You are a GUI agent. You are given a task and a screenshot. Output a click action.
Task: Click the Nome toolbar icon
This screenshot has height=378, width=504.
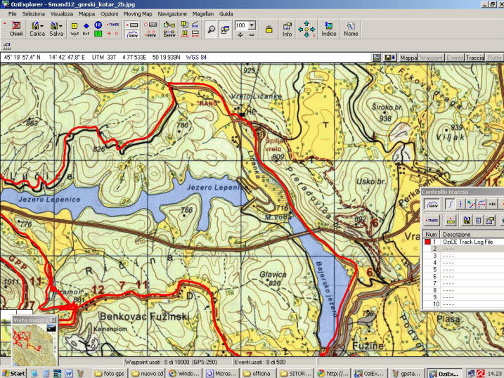(351, 30)
